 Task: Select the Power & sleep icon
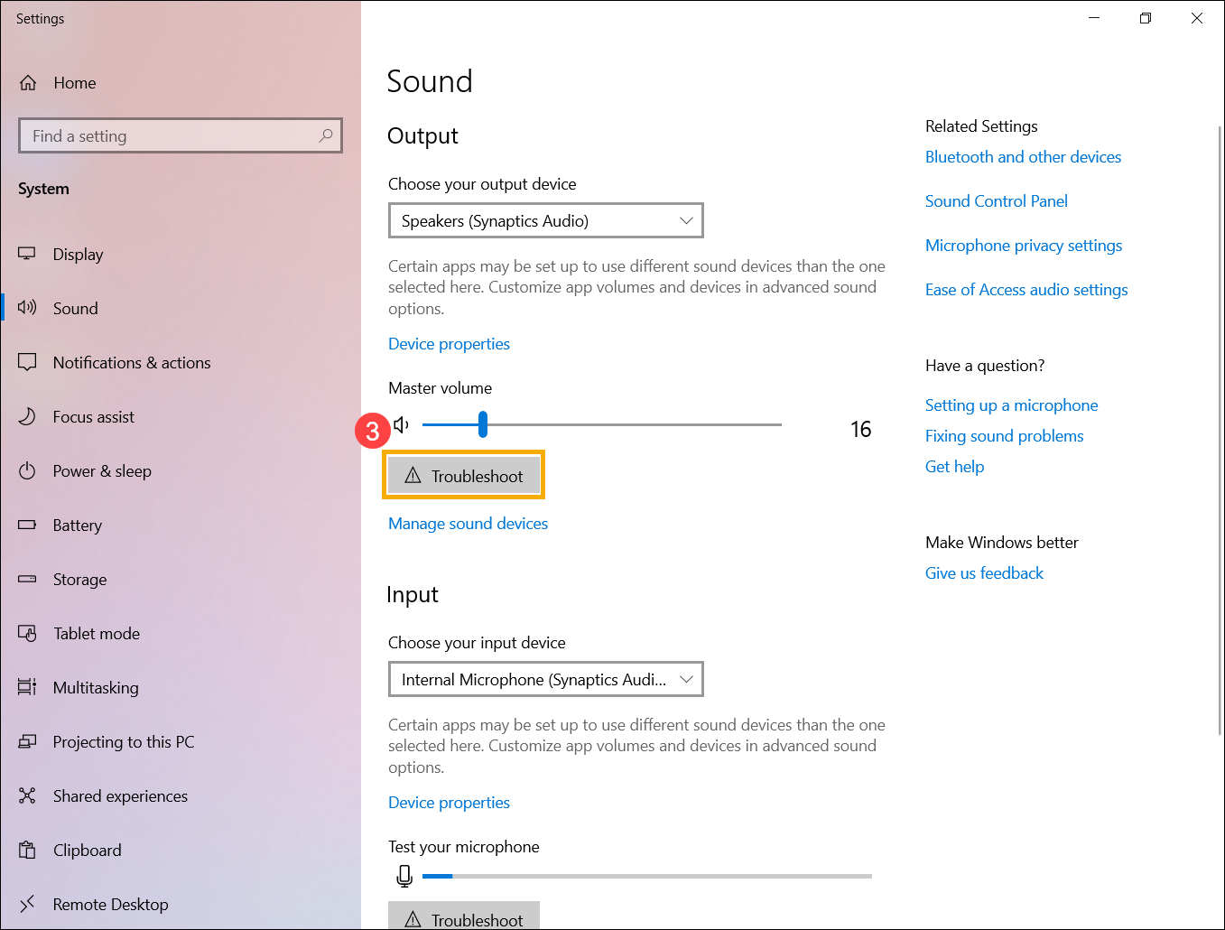point(26,470)
